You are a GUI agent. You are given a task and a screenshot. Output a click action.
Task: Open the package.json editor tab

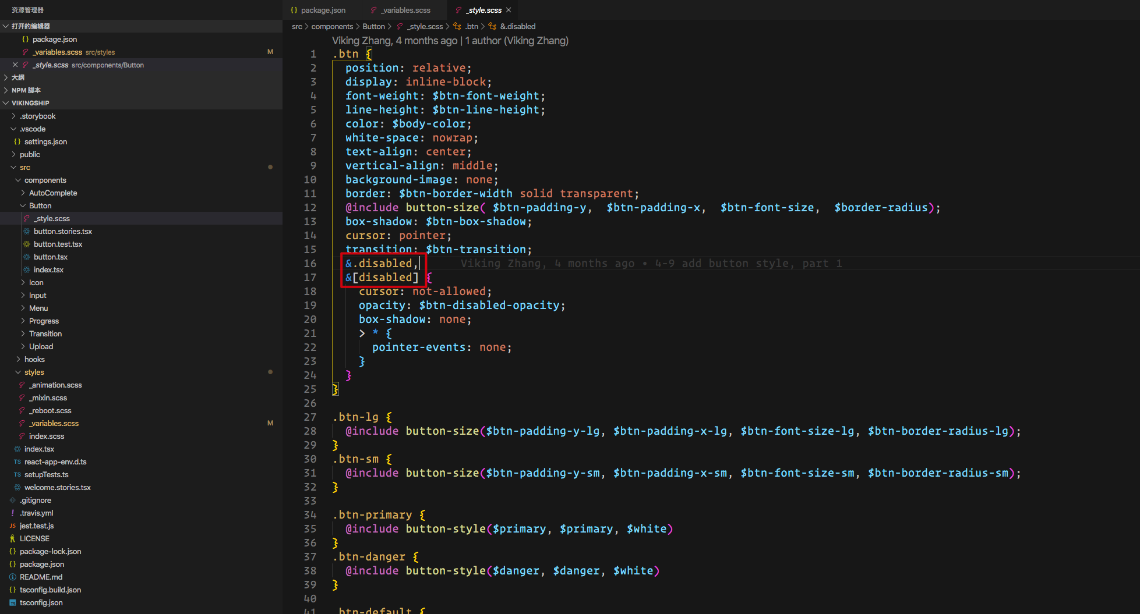tap(318, 10)
